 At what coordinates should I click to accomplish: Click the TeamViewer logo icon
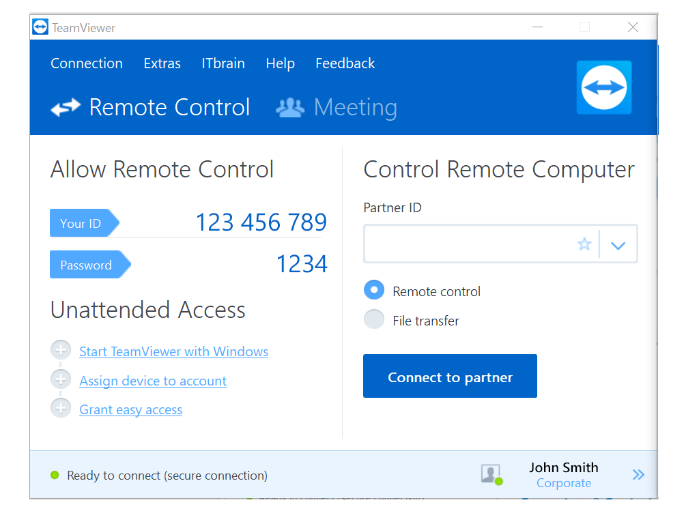click(40, 26)
